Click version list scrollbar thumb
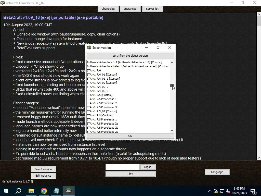Image resolution: width=261 pixels, height=196 pixels. [x=172, y=85]
